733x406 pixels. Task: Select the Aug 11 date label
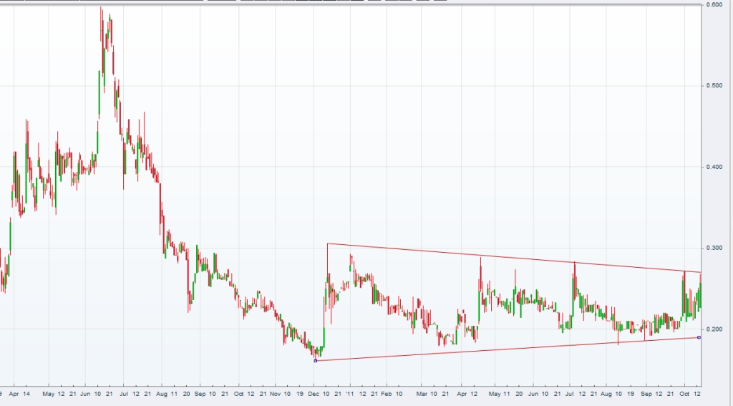[x=167, y=394]
